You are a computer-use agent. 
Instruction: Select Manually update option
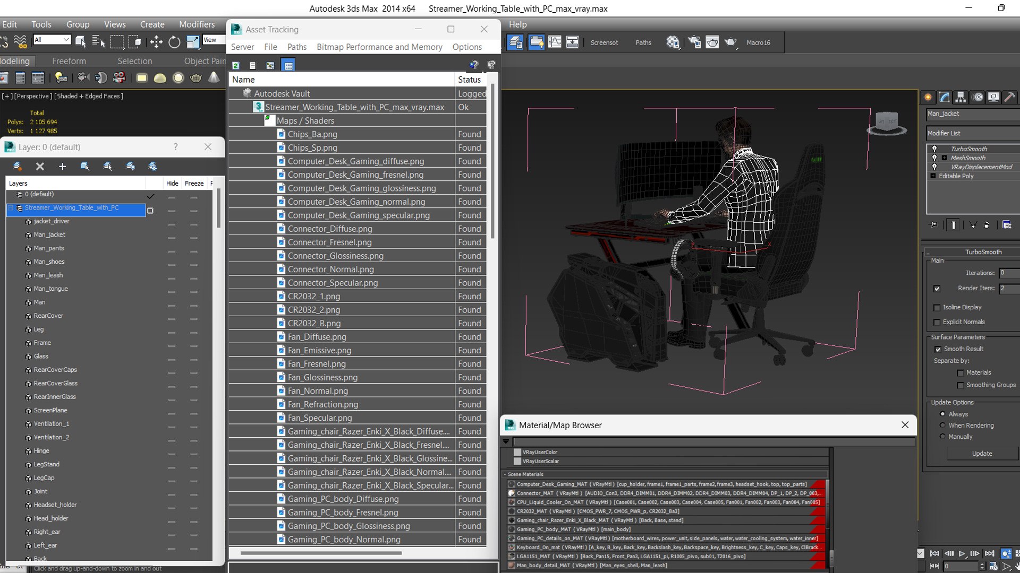click(942, 437)
